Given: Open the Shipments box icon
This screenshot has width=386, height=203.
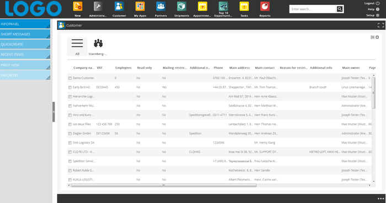Looking at the screenshot, I should [181, 7].
